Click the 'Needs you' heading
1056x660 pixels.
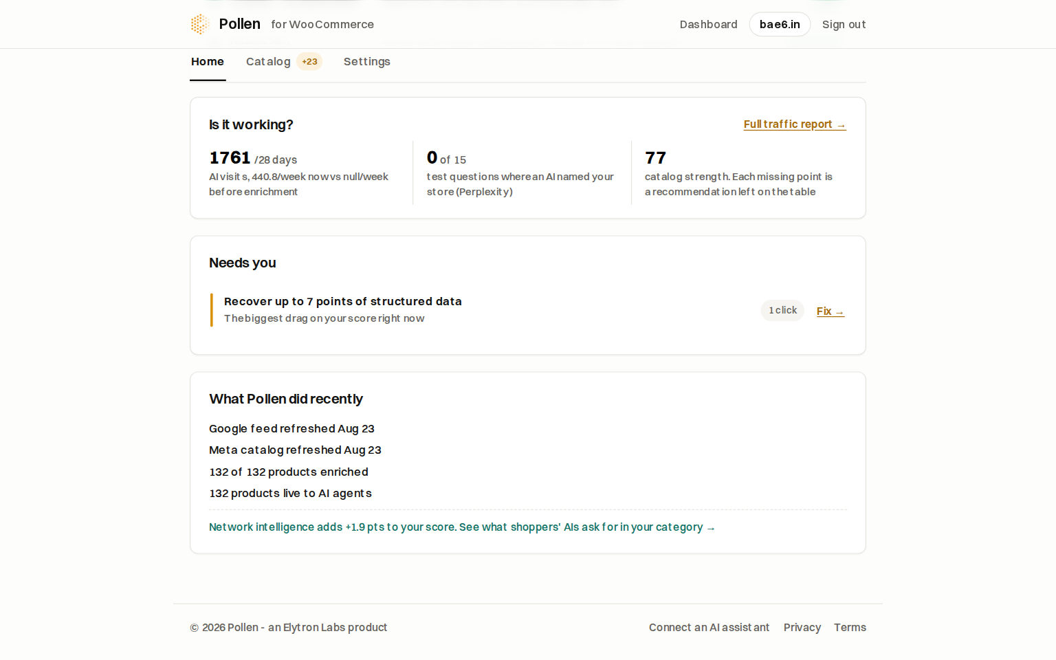[242, 263]
